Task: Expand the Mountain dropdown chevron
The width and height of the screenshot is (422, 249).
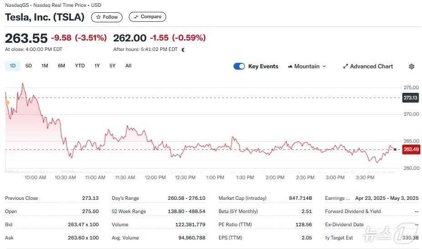Action: 324,66
